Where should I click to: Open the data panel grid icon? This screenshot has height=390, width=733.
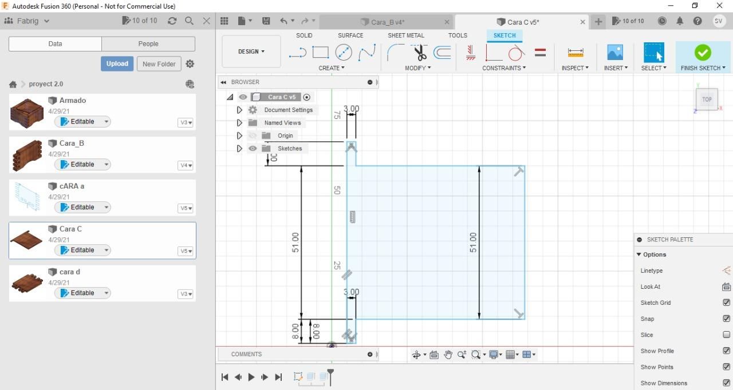pos(224,21)
